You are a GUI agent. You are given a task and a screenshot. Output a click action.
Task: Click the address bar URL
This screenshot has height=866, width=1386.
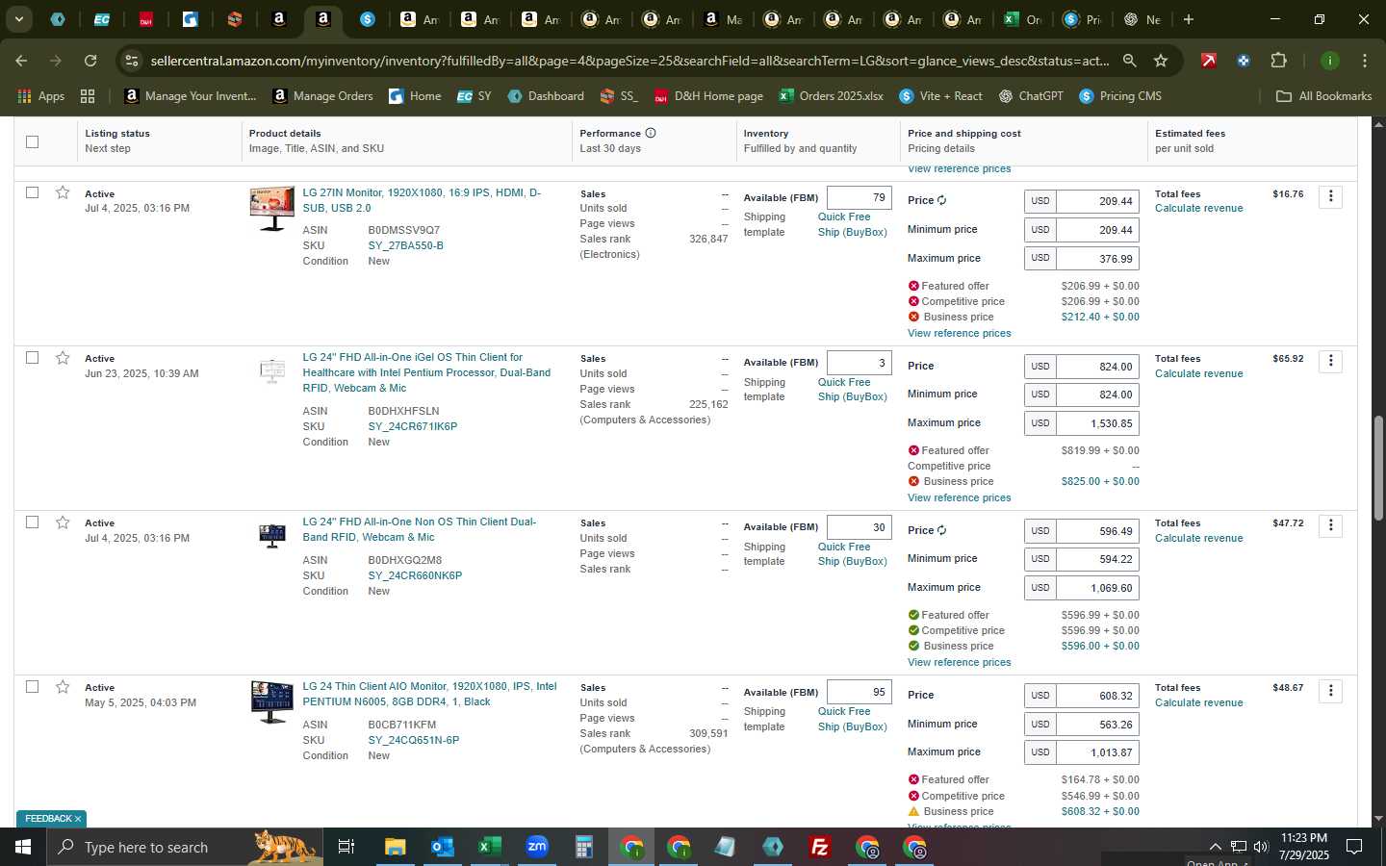tap(629, 61)
